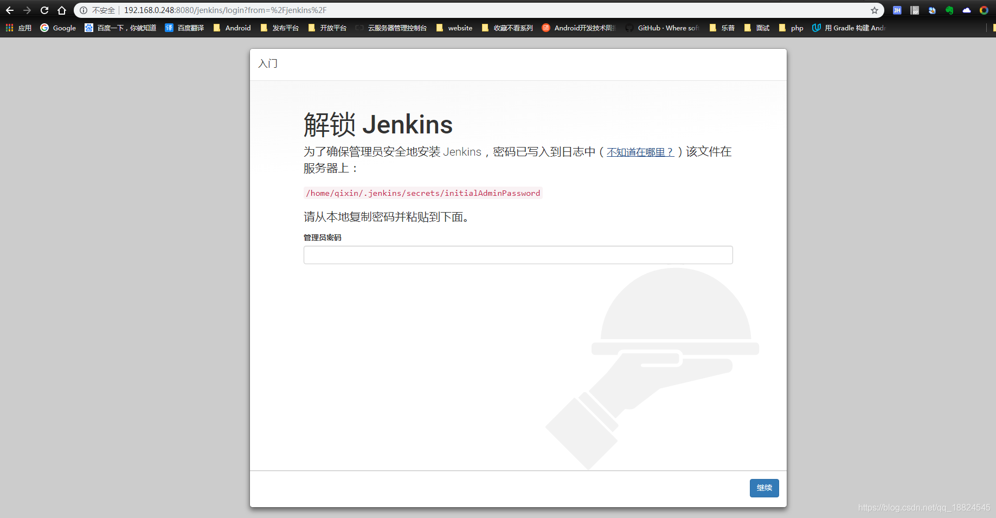The image size is (996, 518).
Task: Open the Apps (应用) shortcut
Action: click(18, 28)
